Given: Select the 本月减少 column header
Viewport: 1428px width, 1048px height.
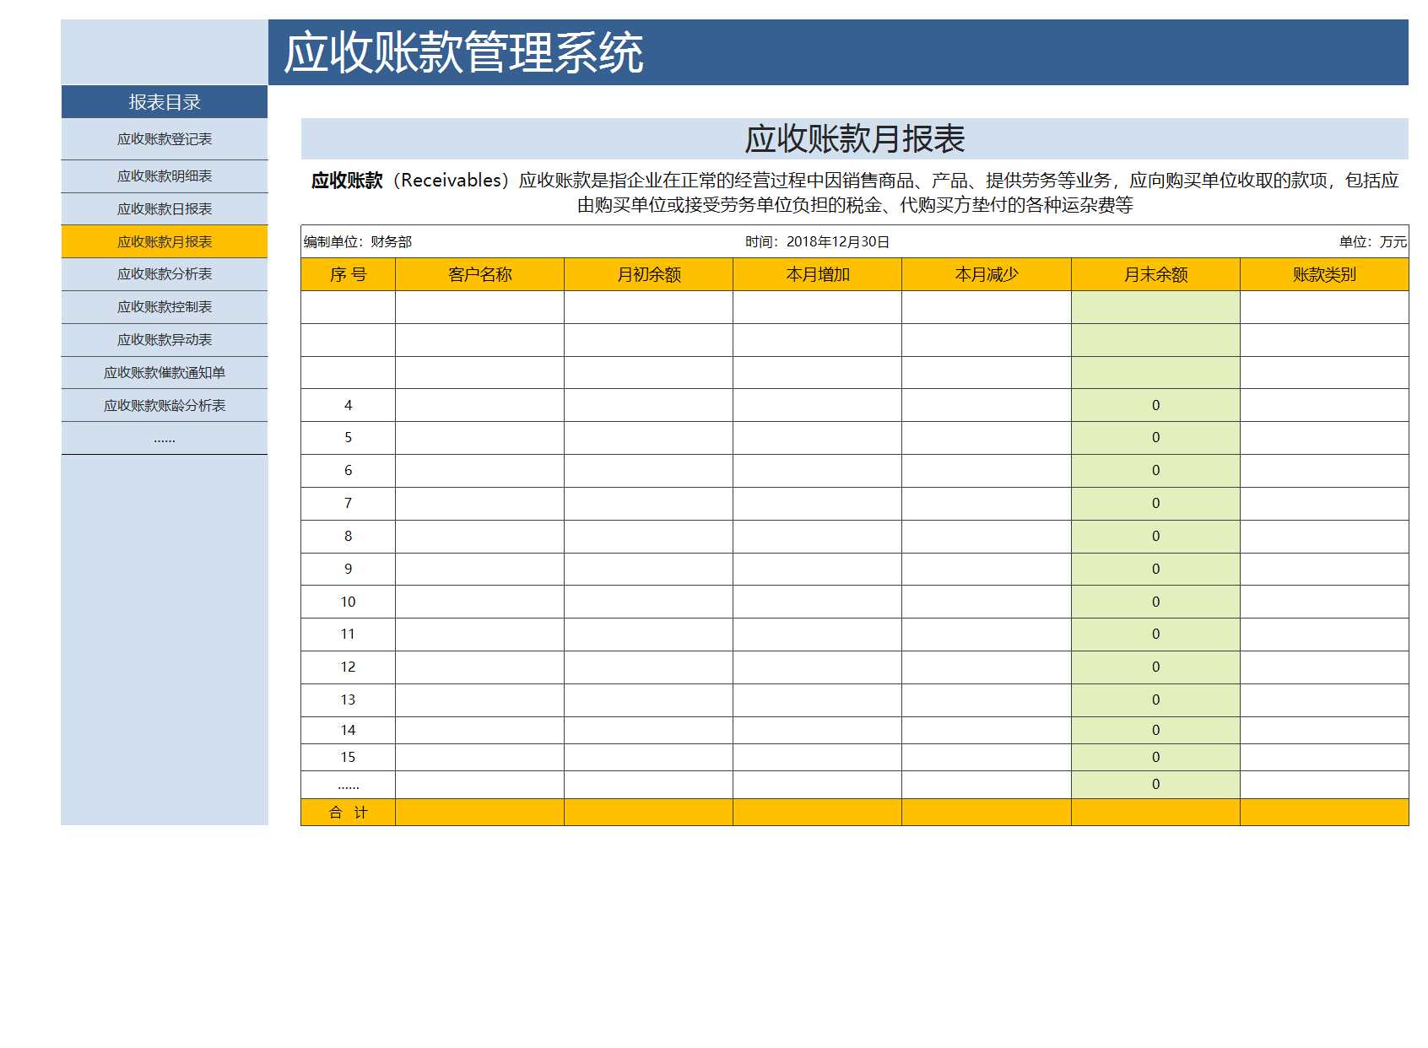Looking at the screenshot, I should 987,274.
